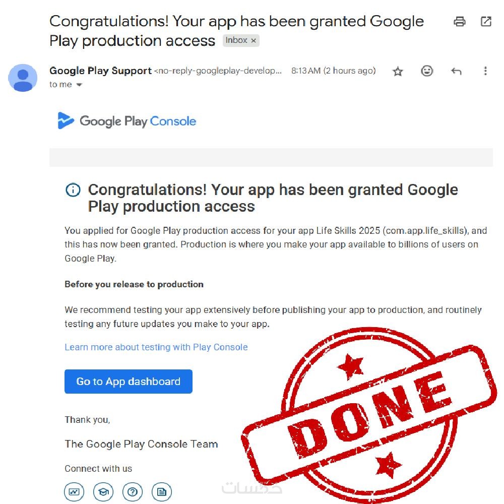The height and width of the screenshot is (504, 504).
Task: Open the document icon under Connect with us
Action: coord(162,491)
